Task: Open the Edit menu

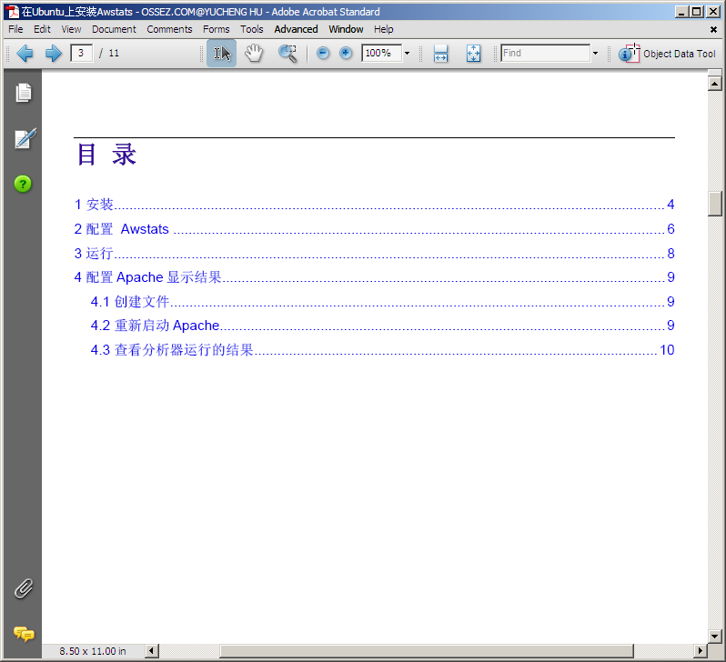Action: pyautogui.click(x=42, y=29)
